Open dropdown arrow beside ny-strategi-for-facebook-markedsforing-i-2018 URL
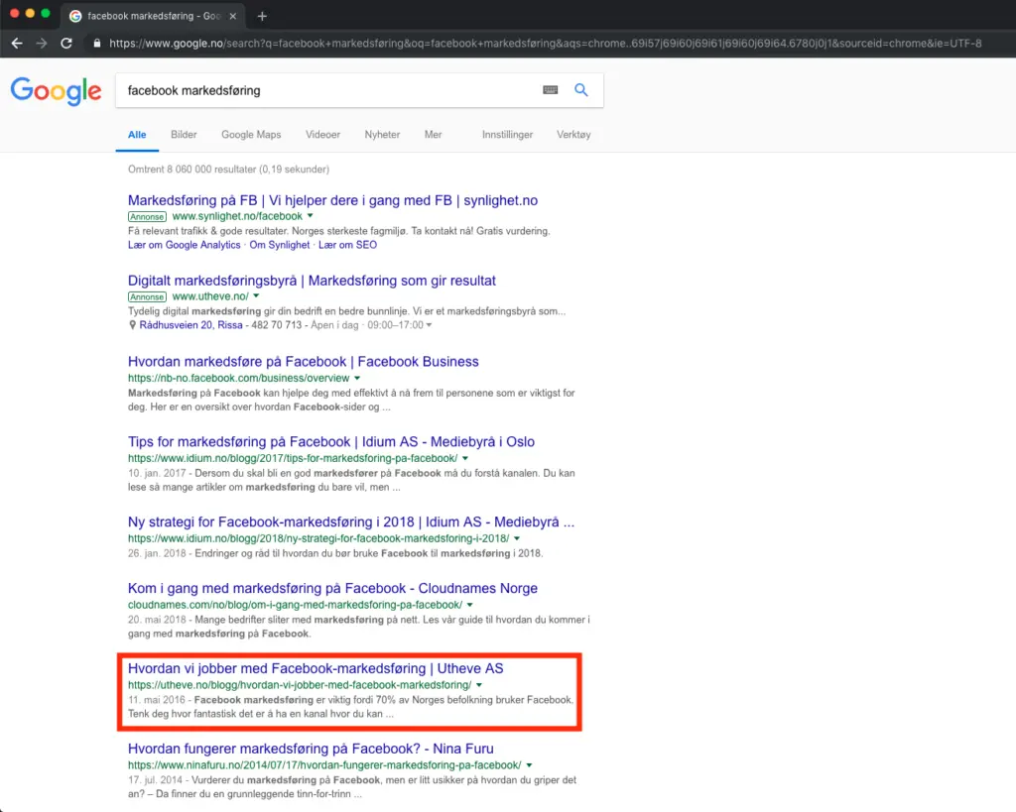1016x812 pixels. pyautogui.click(x=516, y=538)
